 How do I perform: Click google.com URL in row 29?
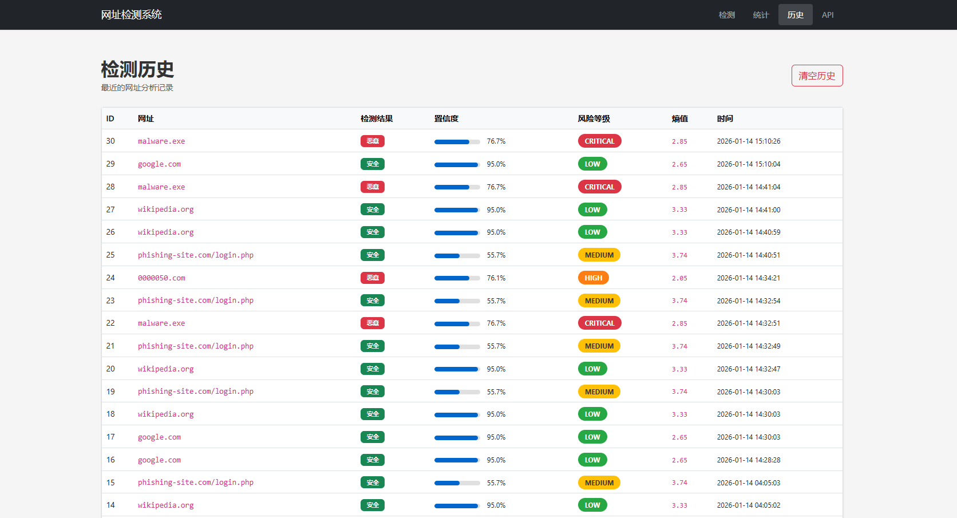tap(159, 164)
